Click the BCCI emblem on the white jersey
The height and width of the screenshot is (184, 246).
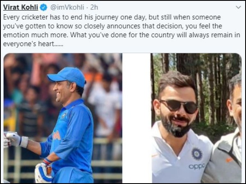[197, 154]
